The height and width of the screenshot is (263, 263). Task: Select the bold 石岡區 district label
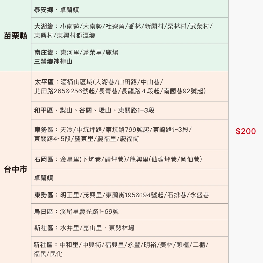point(44,160)
